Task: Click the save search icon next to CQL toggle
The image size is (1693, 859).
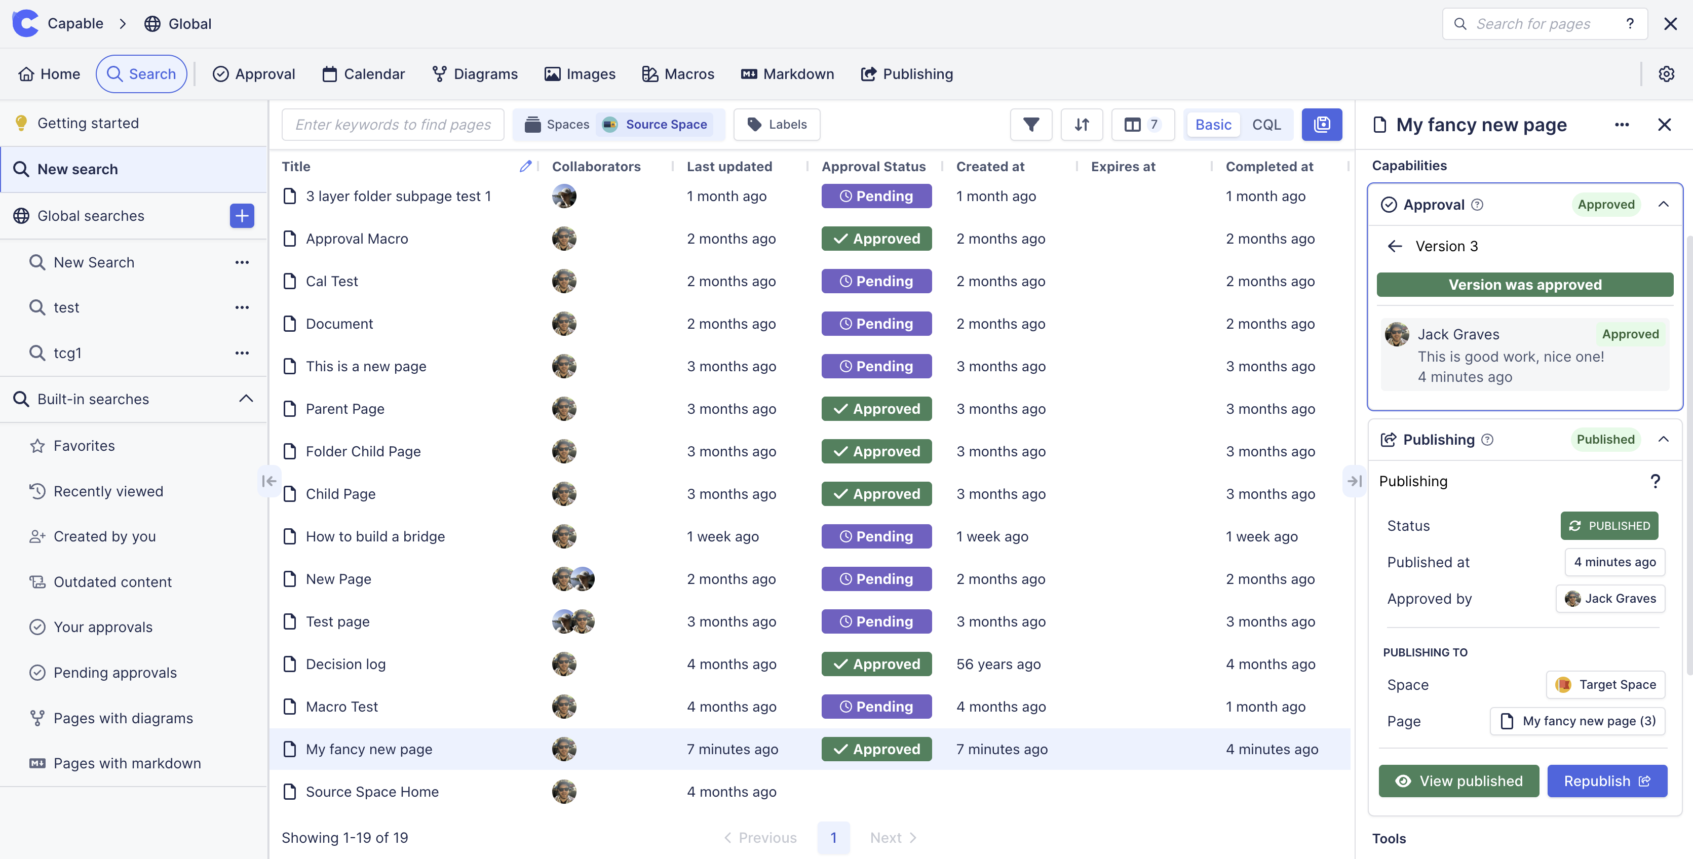Action: coord(1322,124)
